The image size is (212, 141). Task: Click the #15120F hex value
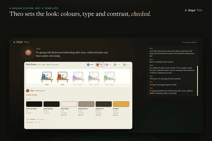click(29, 113)
